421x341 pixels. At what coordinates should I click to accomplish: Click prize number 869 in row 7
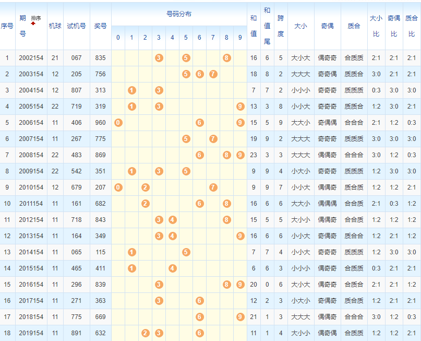tap(100, 155)
